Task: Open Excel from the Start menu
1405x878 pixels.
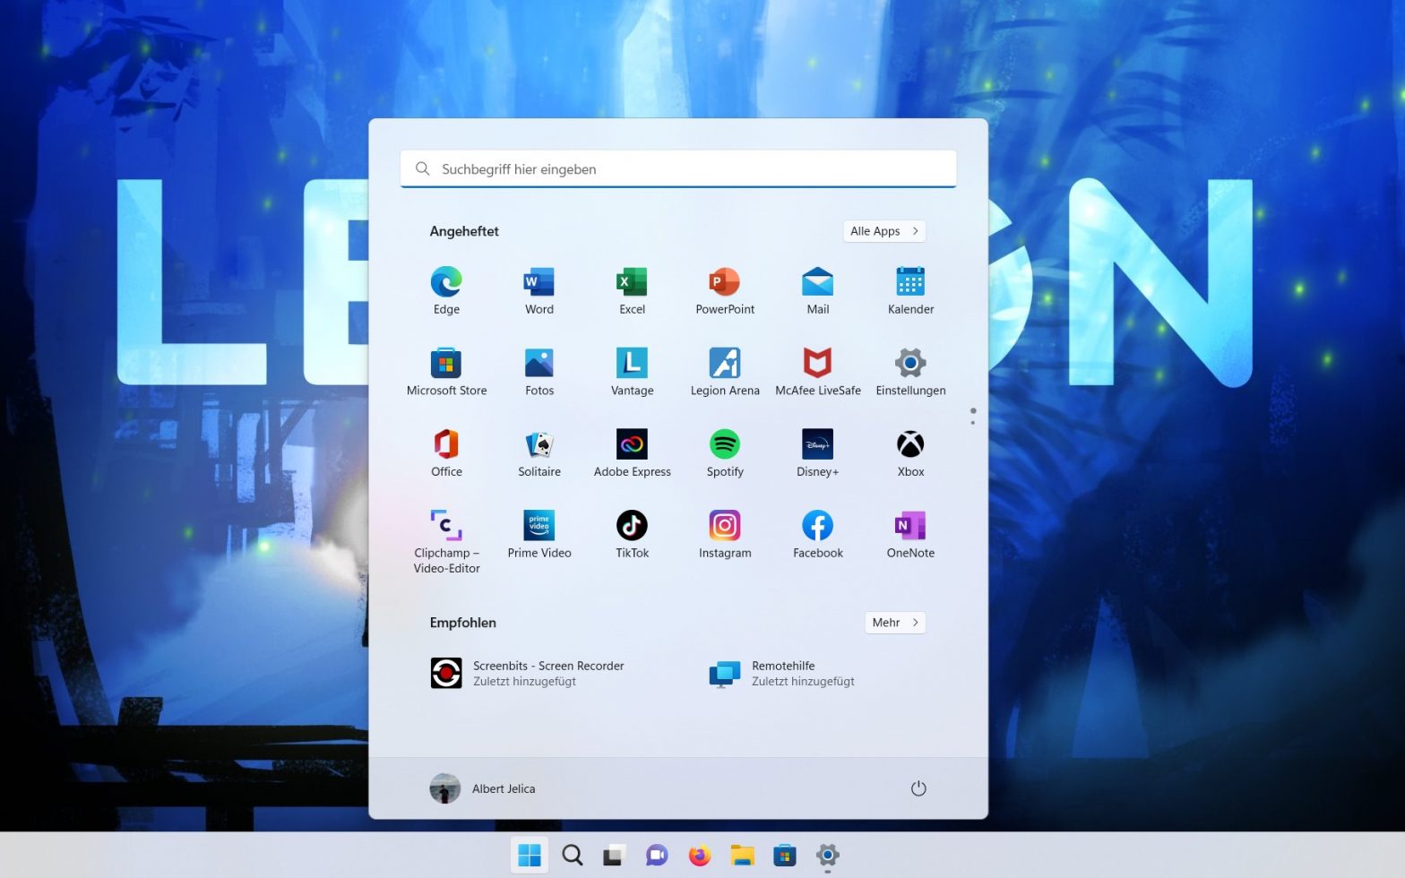Action: click(632, 290)
